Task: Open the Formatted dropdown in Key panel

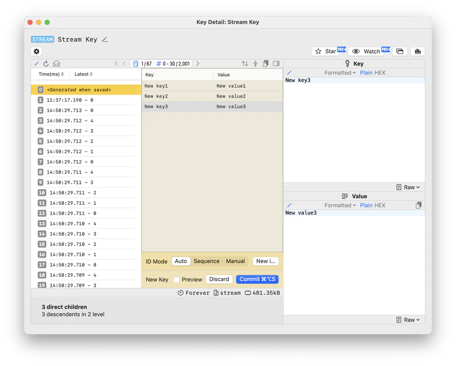Action: tap(340, 73)
